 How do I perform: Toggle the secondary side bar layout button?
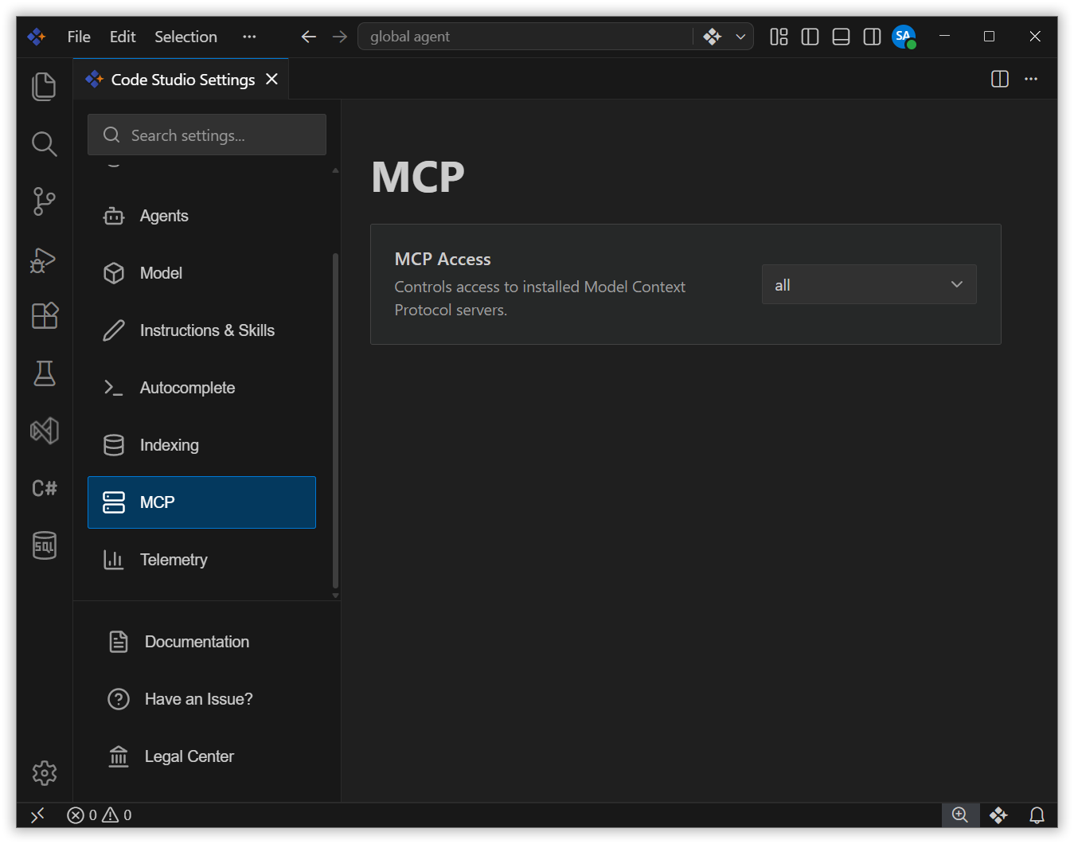(872, 37)
